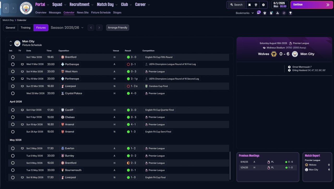Click the scouting person icon in the bookmarks bar

(278, 13)
